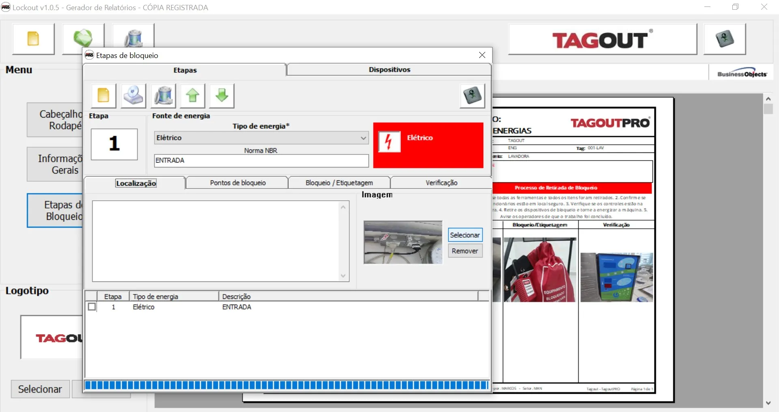Image resolution: width=779 pixels, height=412 pixels.
Task: Create a new step with the yellow page icon
Action: coord(103,96)
